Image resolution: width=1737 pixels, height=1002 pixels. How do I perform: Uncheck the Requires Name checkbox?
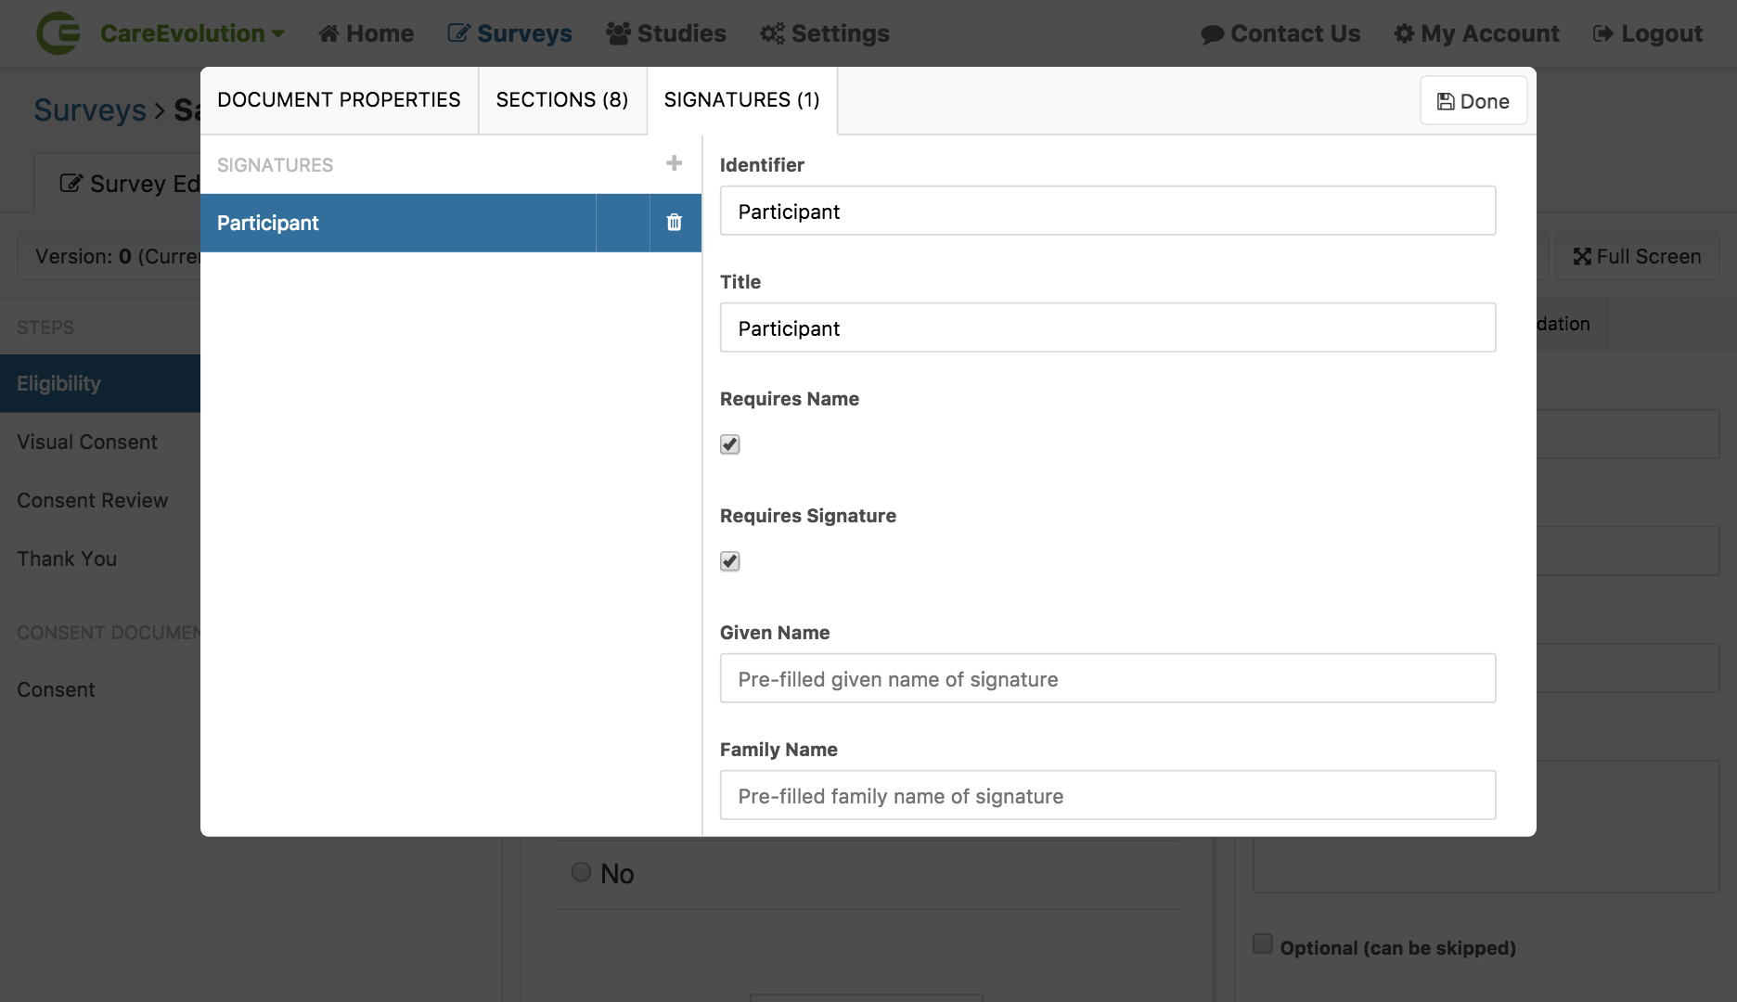(730, 444)
